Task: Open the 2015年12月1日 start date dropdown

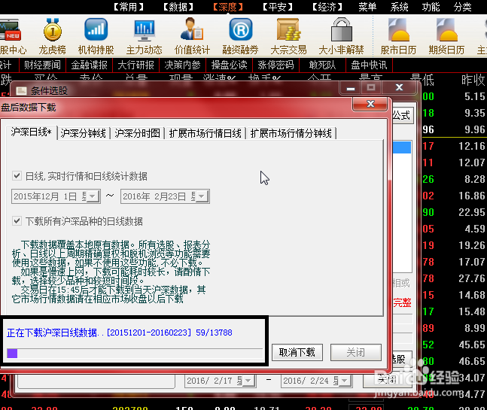Action: tap(93, 196)
